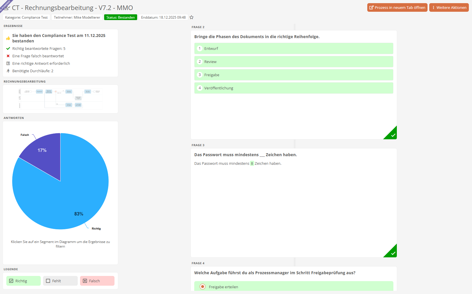Image resolution: width=472 pixels, height=294 pixels.
Task: Toggle the Richtig legend filter
Action: coord(24,281)
